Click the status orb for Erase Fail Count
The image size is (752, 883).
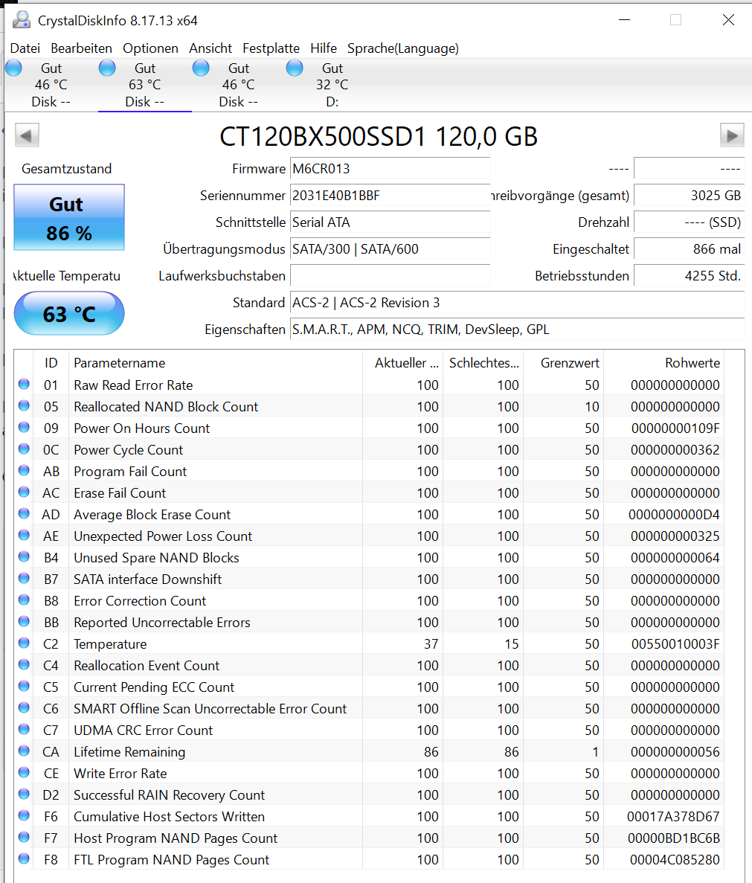[x=24, y=492]
